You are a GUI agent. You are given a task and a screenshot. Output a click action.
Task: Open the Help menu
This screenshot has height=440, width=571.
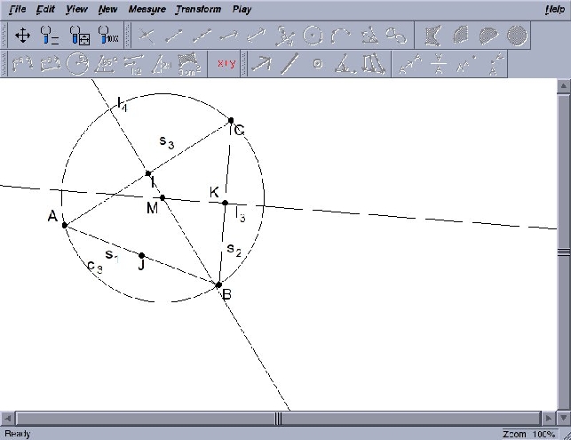coord(555,9)
